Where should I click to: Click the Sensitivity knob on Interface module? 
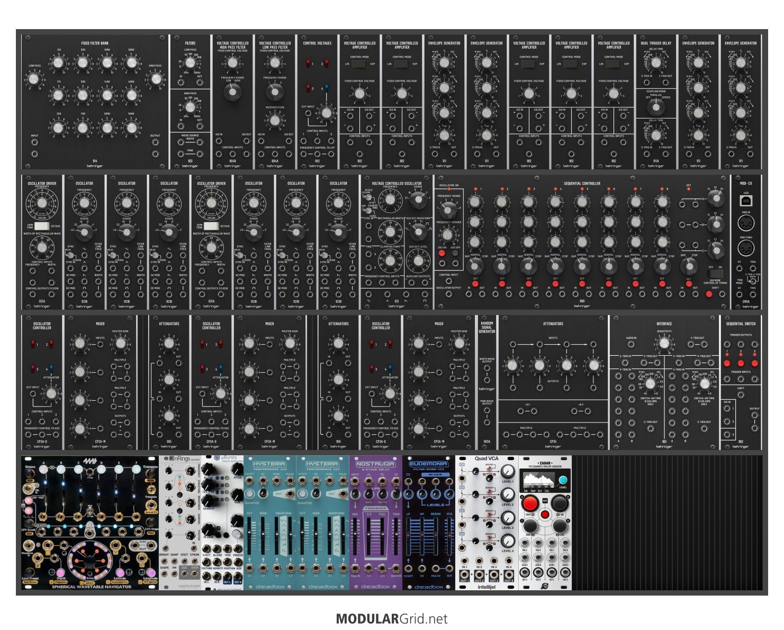click(x=664, y=344)
